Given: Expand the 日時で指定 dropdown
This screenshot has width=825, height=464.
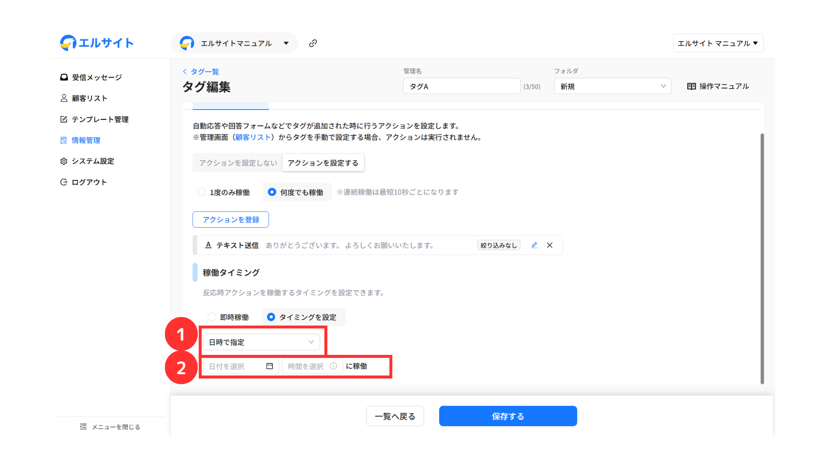Looking at the screenshot, I should [261, 342].
